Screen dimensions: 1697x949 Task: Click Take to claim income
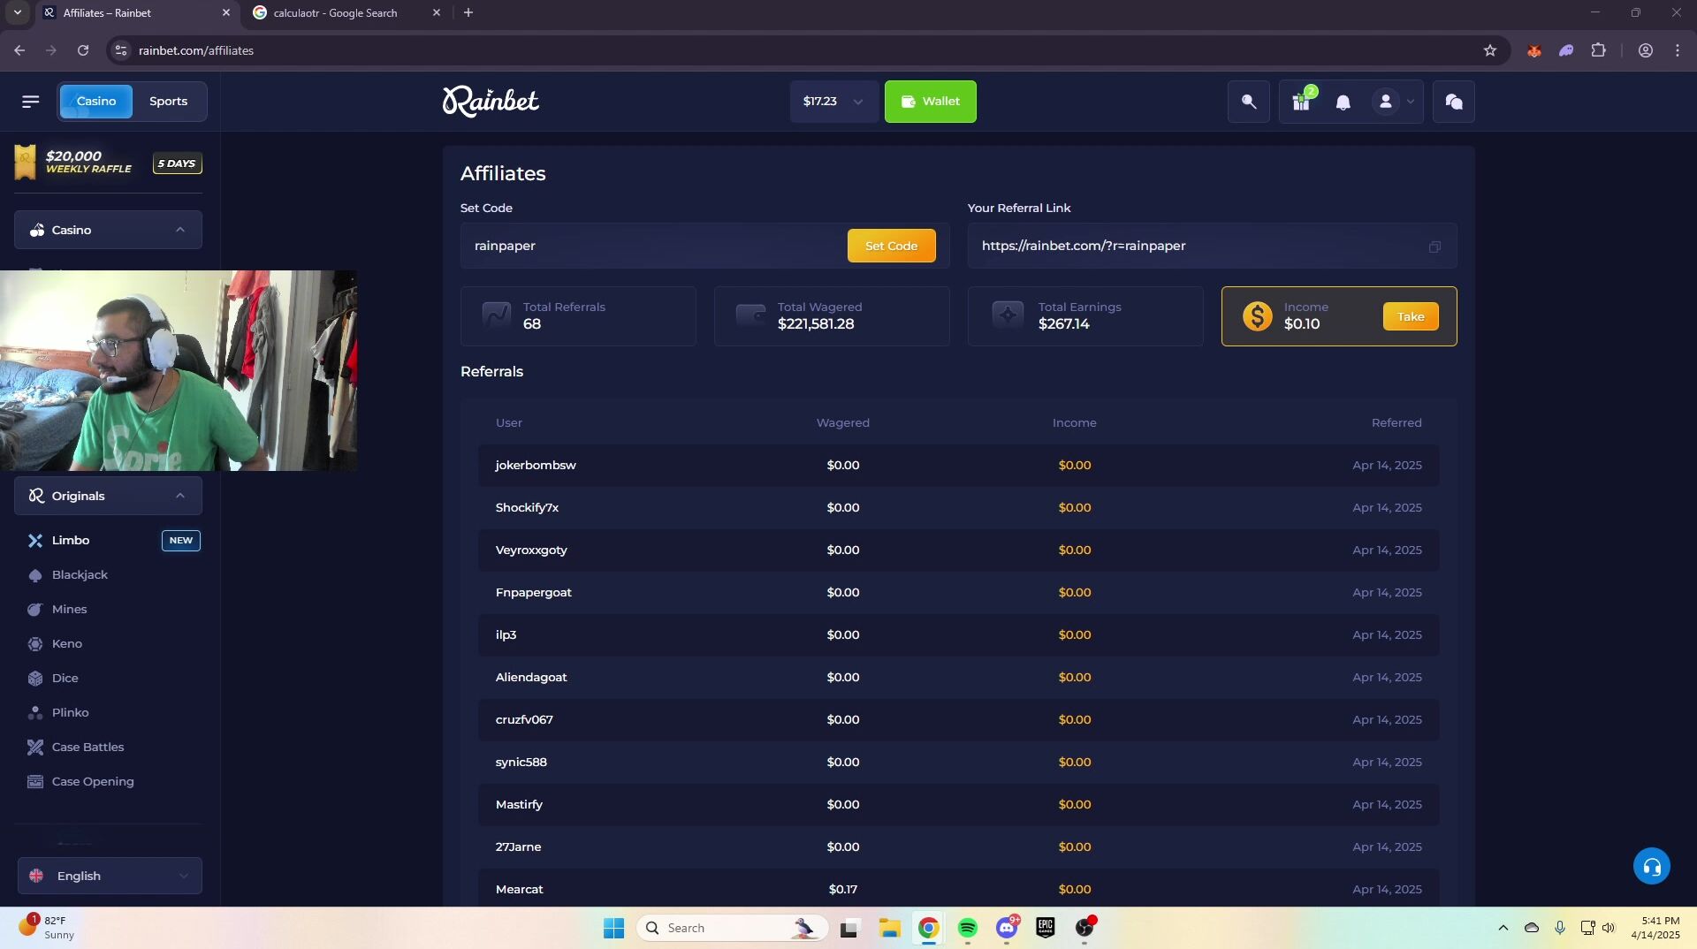tap(1411, 316)
